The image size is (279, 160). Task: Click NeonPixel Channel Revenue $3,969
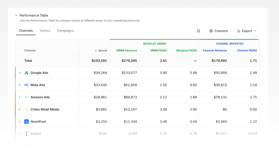tap(221, 122)
